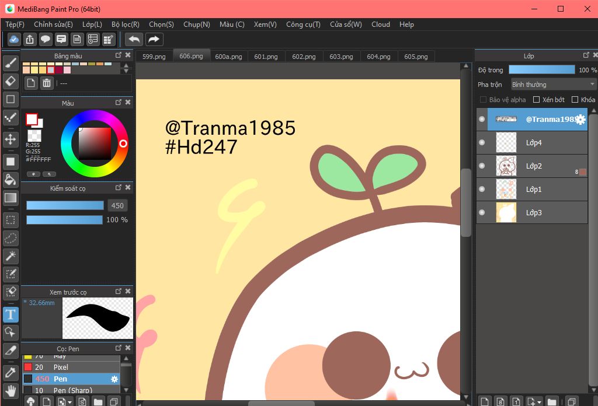The width and height of the screenshot is (598, 406).
Task: Select the Magic Wand tool
Action: tap(11, 256)
